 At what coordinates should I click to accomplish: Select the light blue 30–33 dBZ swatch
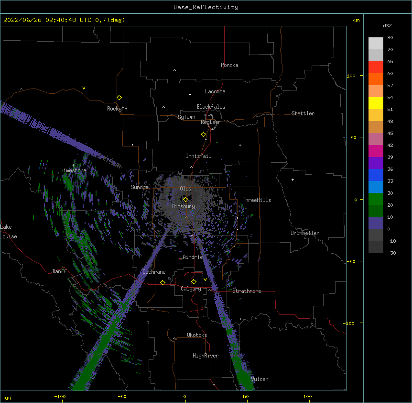[376, 187]
